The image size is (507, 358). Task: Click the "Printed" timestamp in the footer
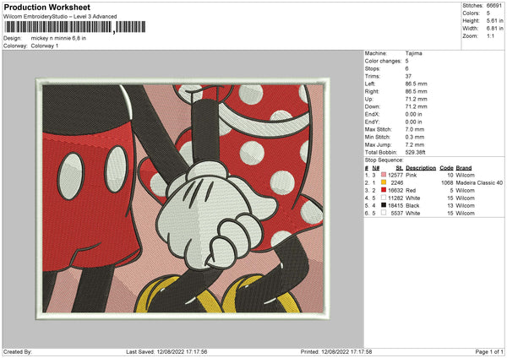(x=336, y=352)
